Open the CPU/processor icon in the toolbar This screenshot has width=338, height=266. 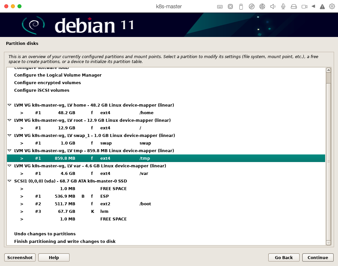[230, 7]
